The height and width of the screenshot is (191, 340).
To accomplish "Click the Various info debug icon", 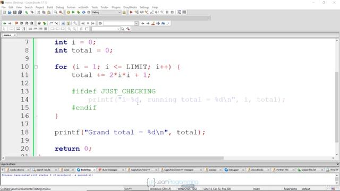I will pos(184,12).
